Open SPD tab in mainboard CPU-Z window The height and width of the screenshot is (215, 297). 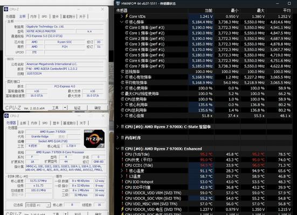[x=44, y=17]
